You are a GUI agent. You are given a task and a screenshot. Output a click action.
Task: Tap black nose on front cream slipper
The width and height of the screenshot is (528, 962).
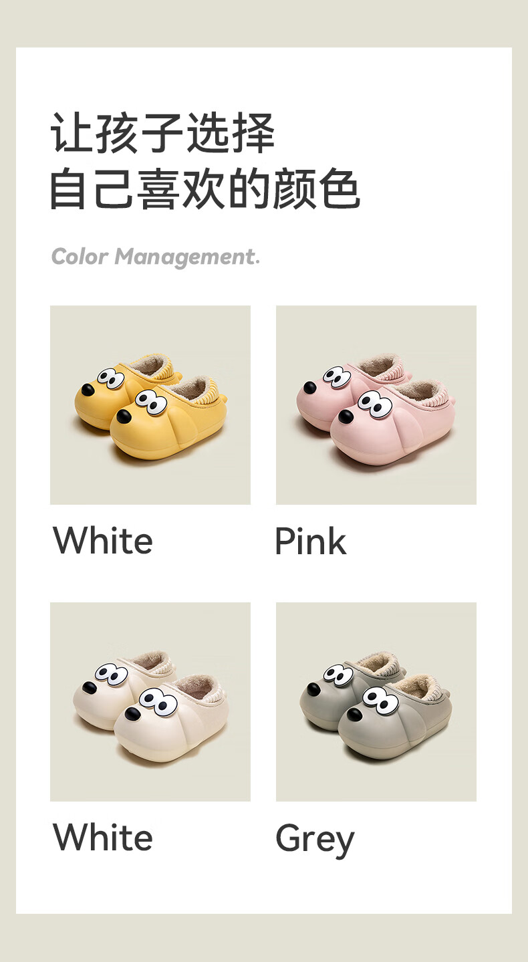pos(132,714)
